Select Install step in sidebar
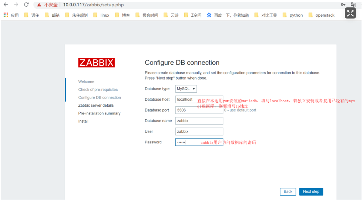Screen dimensions: 363x200 [x=83, y=121]
